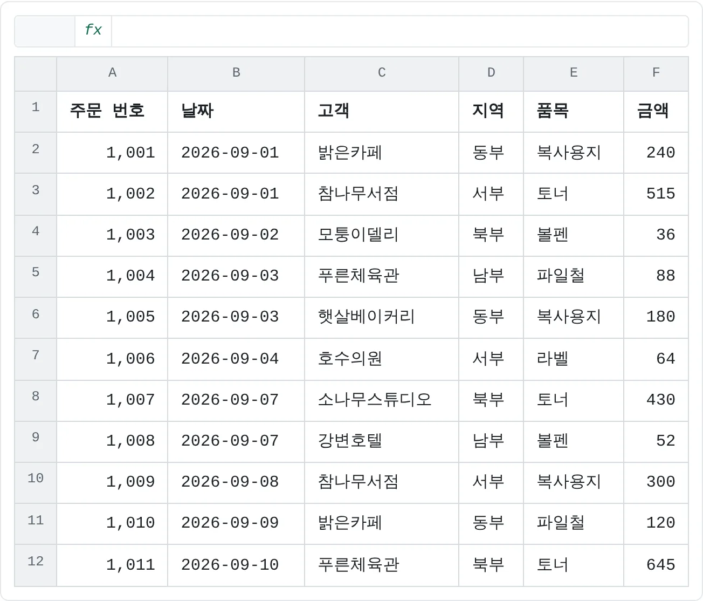Viewport: 703px width, 601px height.
Task: Select order number cell 1,011
Action: tap(112, 565)
